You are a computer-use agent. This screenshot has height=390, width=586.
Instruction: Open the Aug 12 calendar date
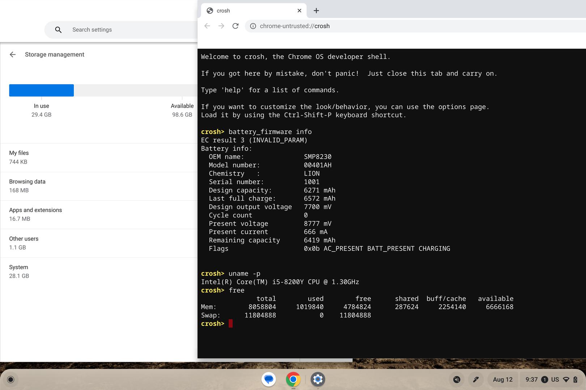[x=503, y=380]
